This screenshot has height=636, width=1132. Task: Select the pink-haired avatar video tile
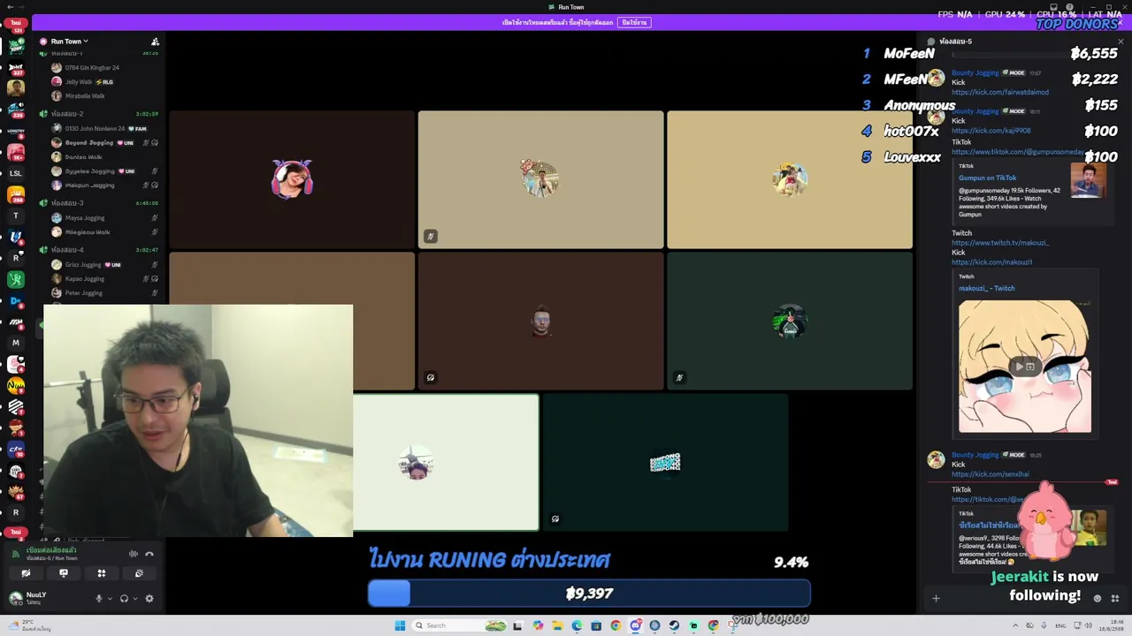point(292,179)
